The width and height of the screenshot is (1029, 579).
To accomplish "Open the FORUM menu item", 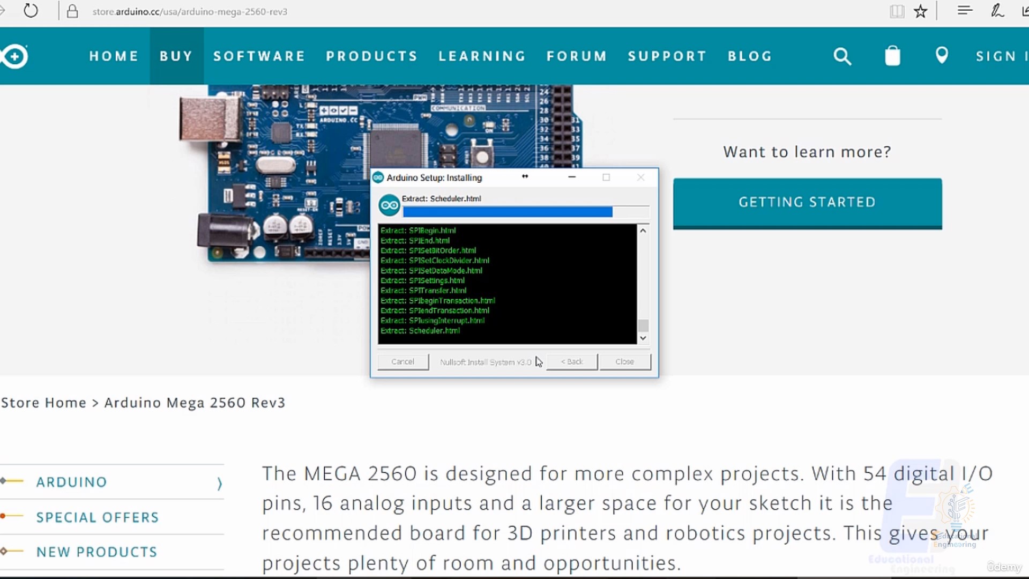I will (x=577, y=56).
